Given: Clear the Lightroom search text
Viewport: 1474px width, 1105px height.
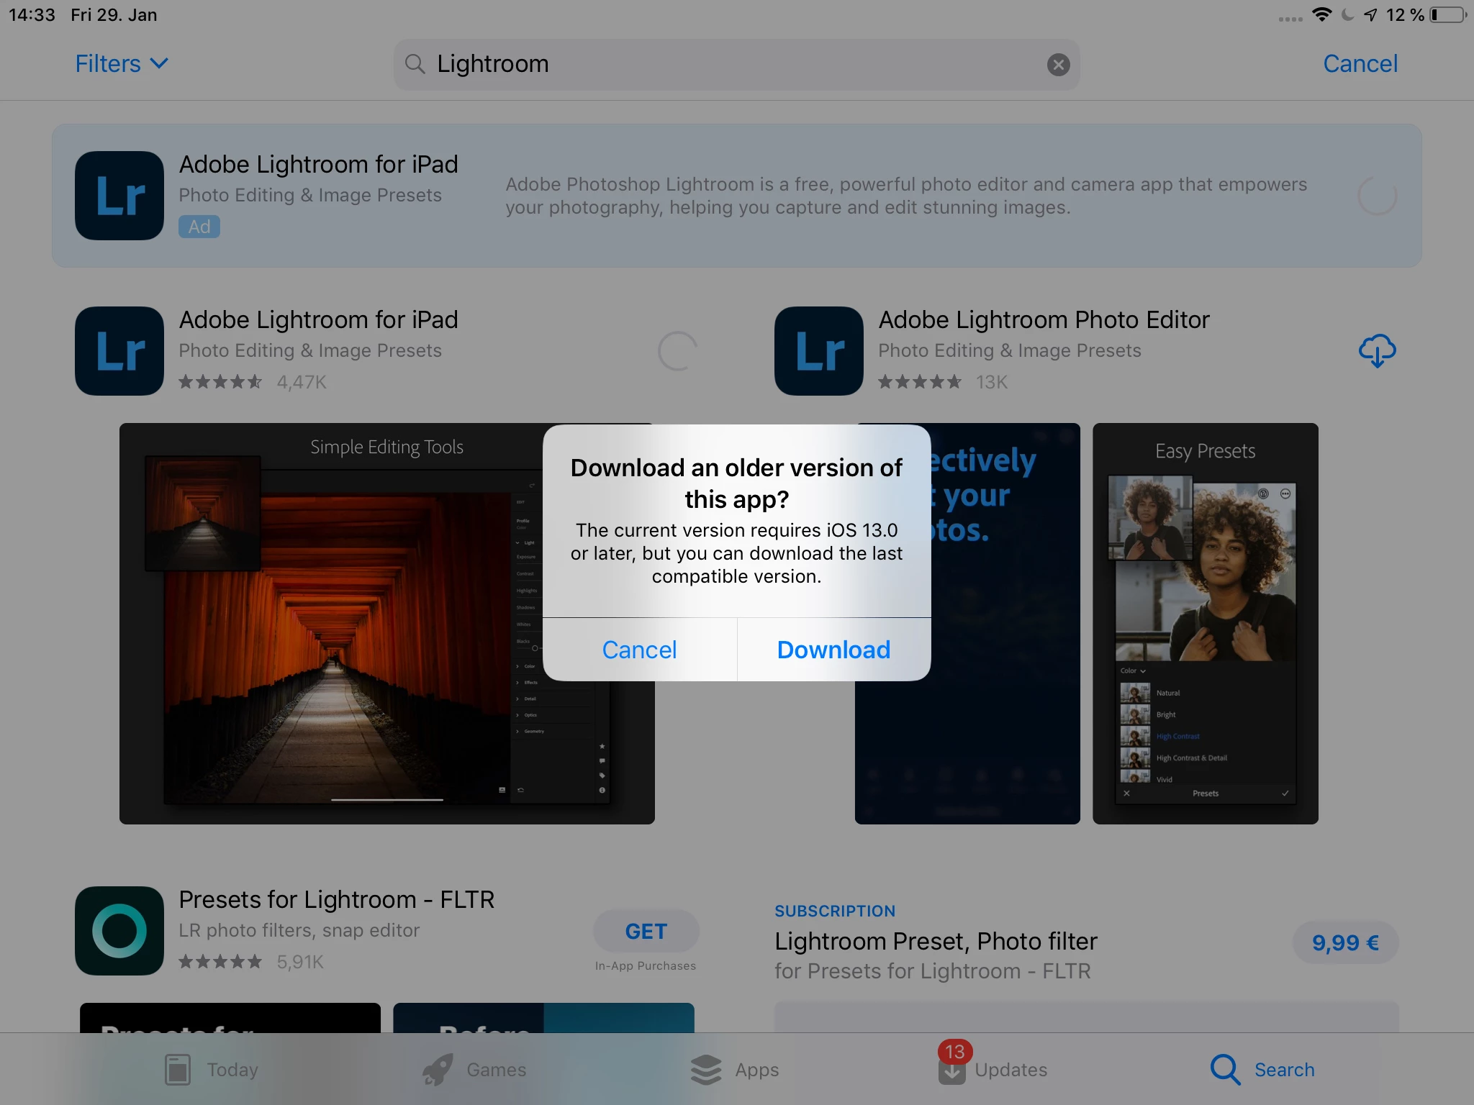Looking at the screenshot, I should [1057, 65].
